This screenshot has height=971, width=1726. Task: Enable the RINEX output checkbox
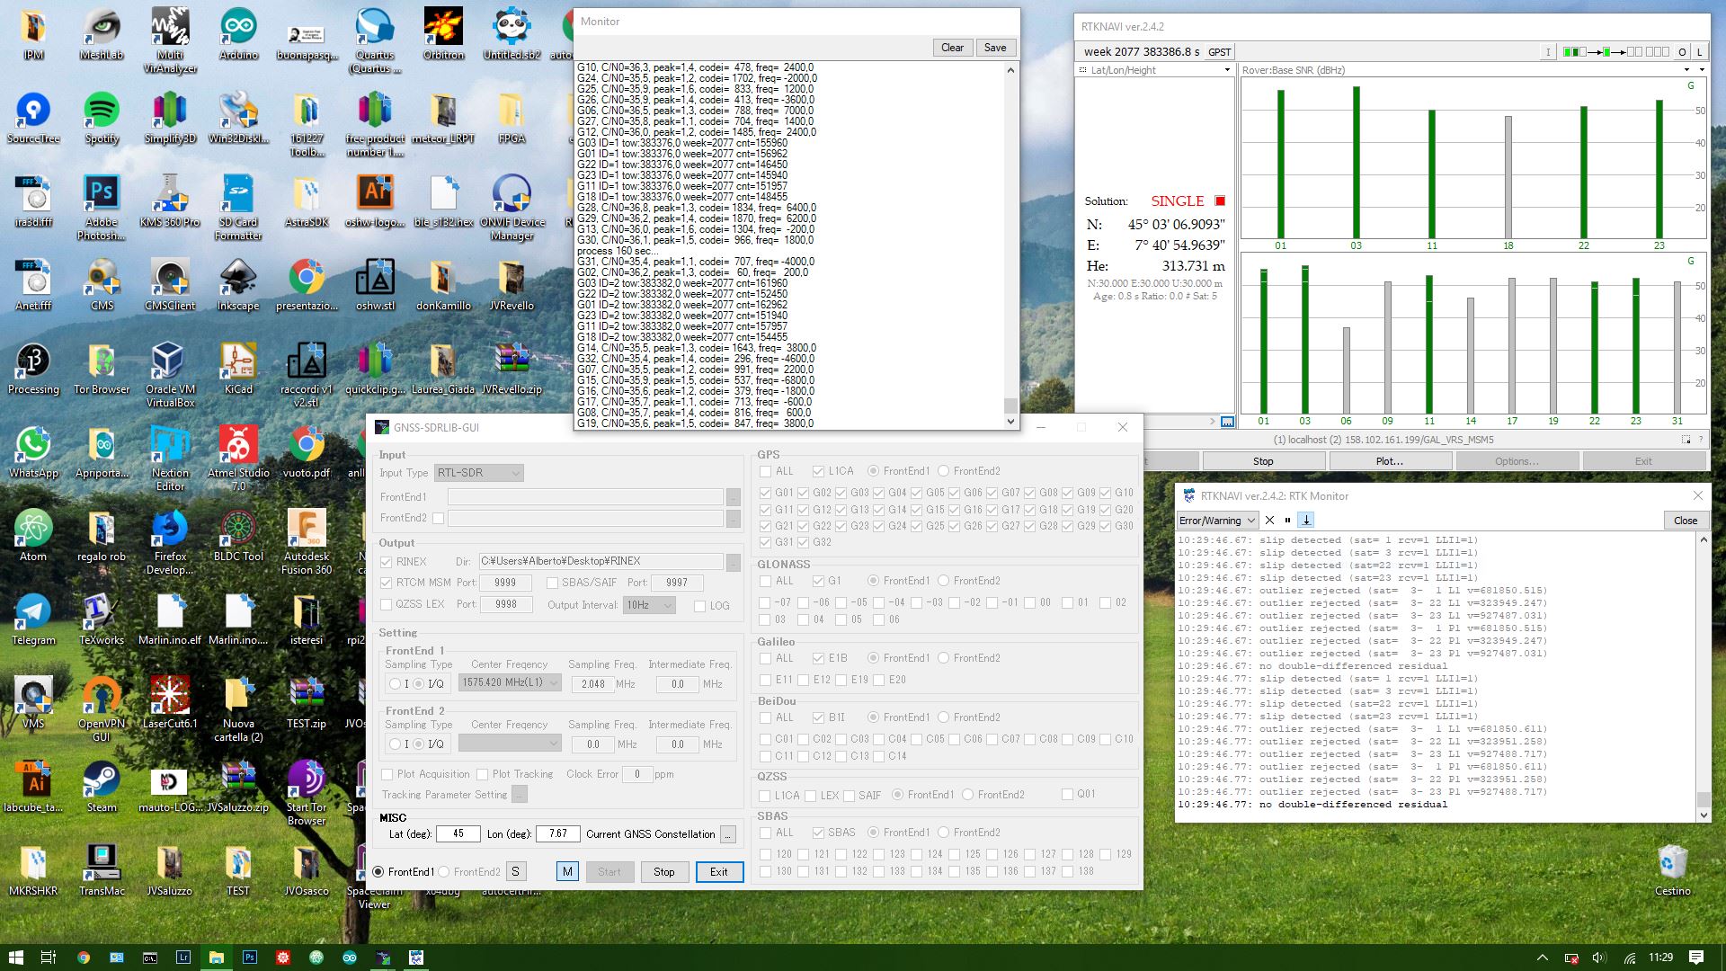point(387,560)
